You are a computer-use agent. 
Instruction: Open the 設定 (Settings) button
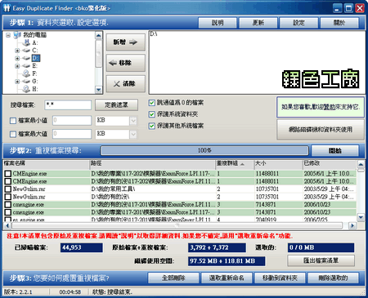click(298, 23)
